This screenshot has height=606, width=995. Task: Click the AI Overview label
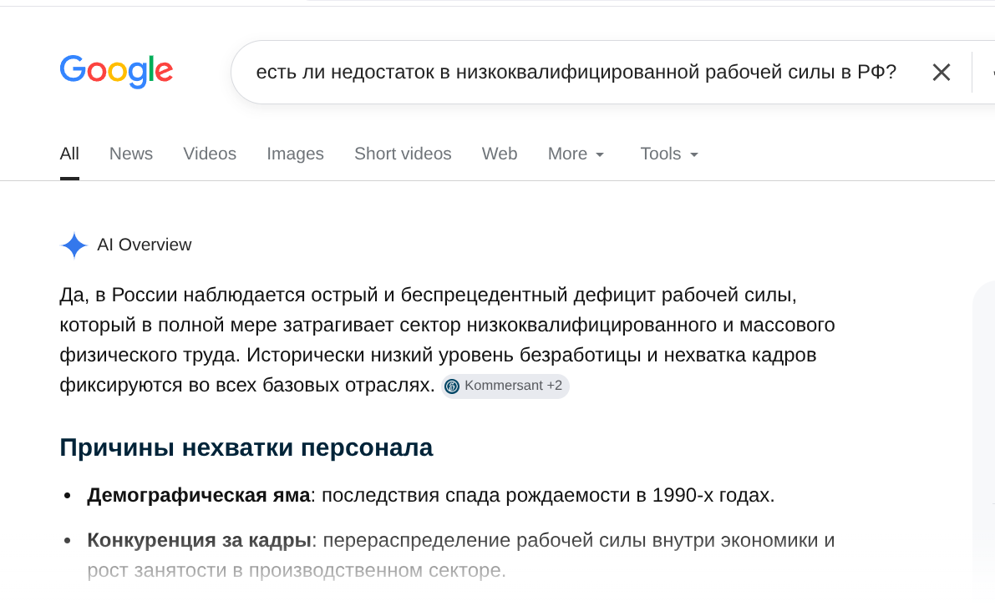point(144,245)
